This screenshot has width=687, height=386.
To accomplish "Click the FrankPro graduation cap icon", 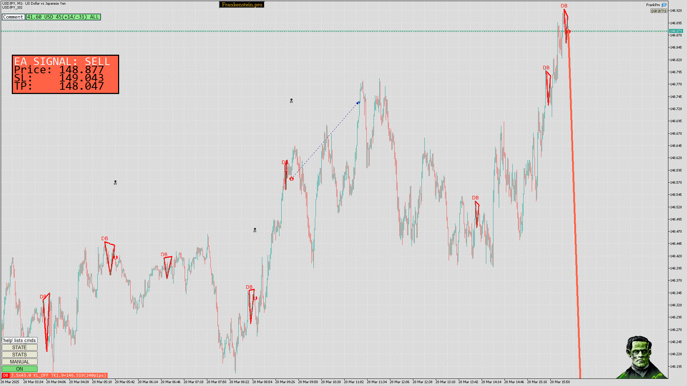I will pyautogui.click(x=664, y=5).
